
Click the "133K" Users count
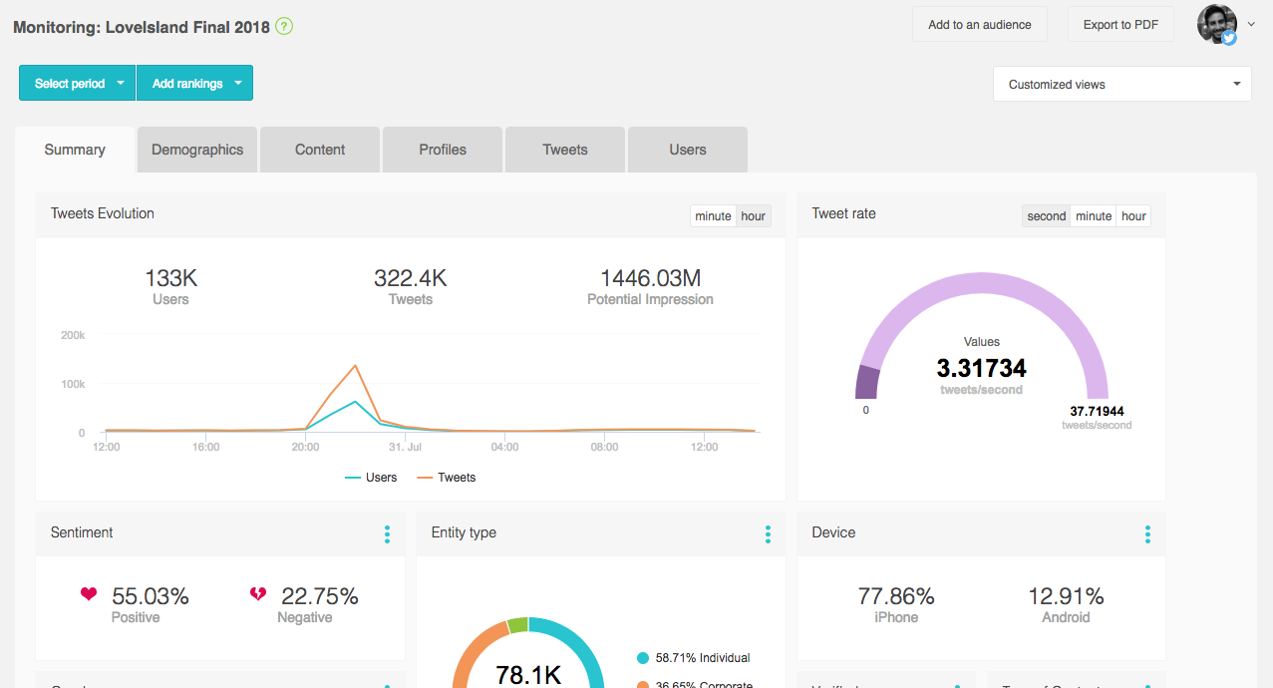tap(170, 278)
